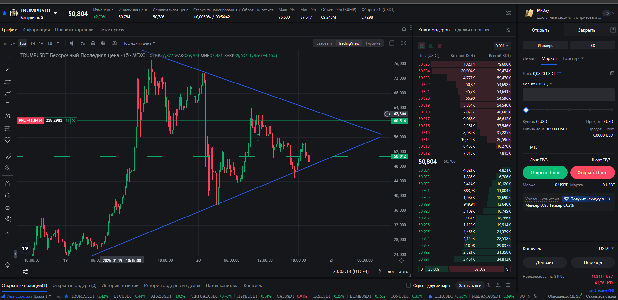
Task: Open chart settings gear on time axis
Action: click(401, 260)
